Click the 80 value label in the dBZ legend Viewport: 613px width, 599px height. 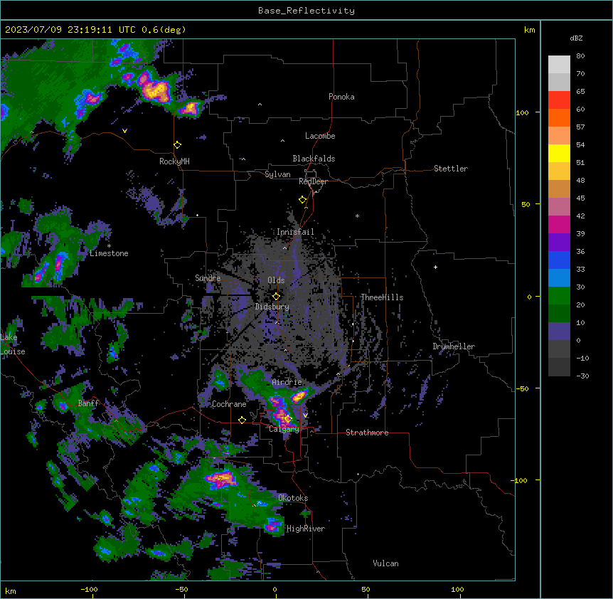pyautogui.click(x=580, y=56)
